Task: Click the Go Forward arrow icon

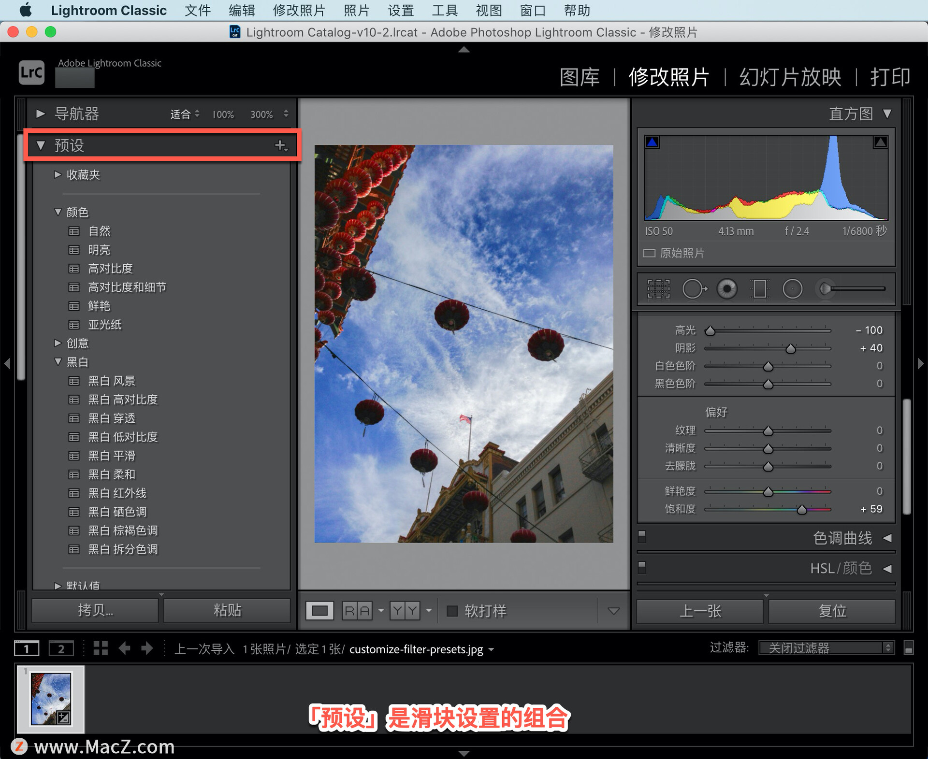Action: [x=147, y=648]
